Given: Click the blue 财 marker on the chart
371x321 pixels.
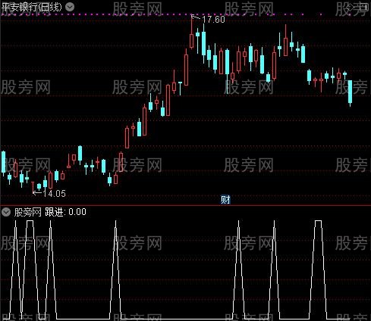Looking at the screenshot, I should pos(225,200).
